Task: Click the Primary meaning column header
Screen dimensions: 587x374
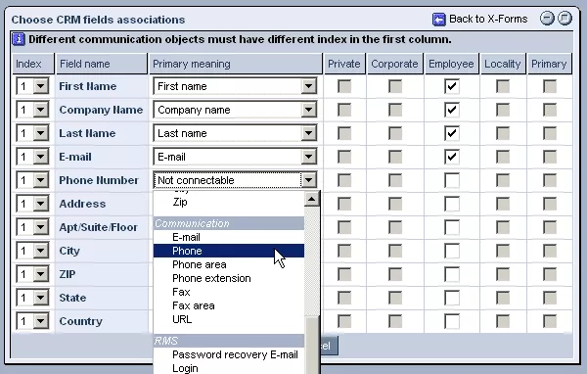Action: [x=235, y=64]
